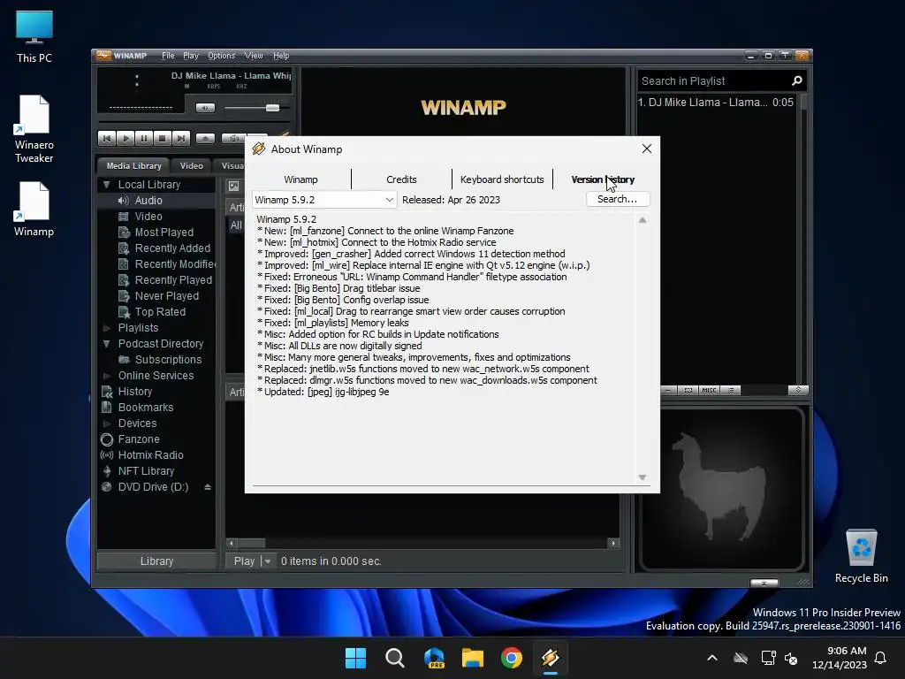Open the View menu
The height and width of the screenshot is (679, 905).
point(254,56)
